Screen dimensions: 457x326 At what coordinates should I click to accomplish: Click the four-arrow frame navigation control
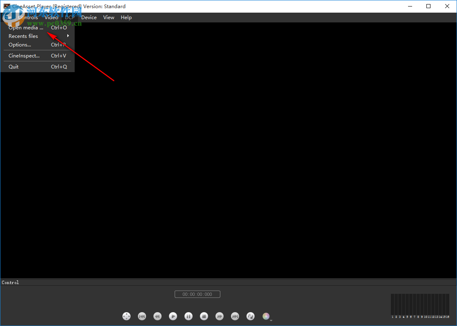(x=126, y=316)
